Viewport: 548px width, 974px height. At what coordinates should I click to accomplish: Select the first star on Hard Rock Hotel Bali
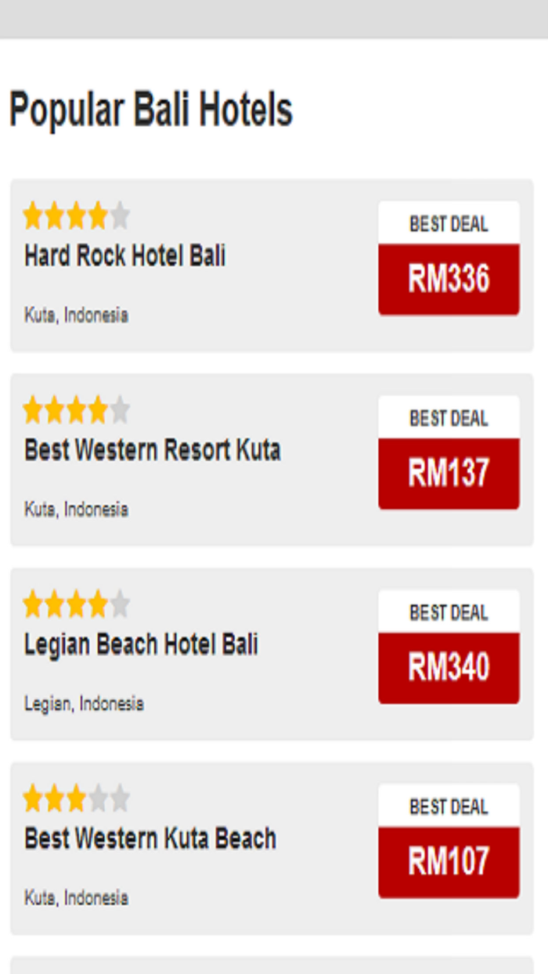[x=32, y=213]
